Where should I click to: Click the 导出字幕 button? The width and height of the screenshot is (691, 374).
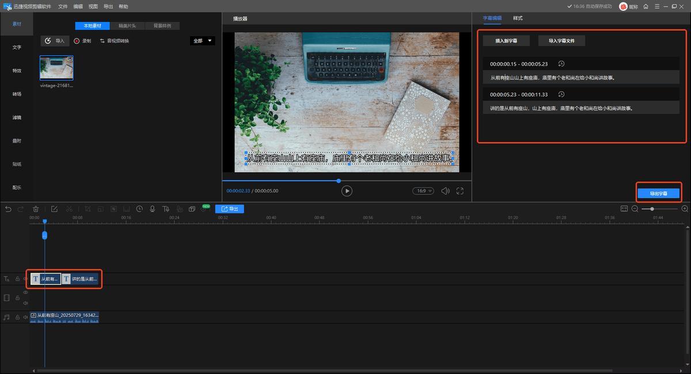click(658, 193)
